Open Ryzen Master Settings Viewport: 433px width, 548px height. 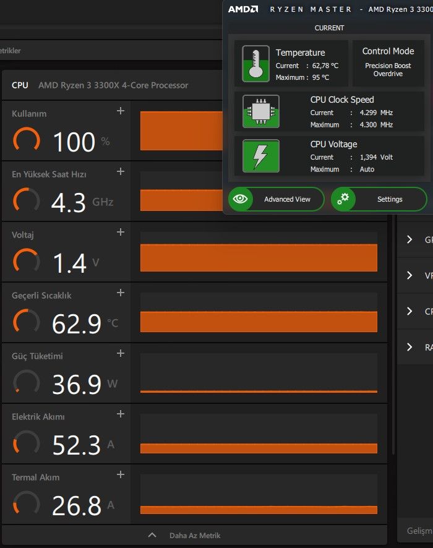pyautogui.click(x=379, y=199)
